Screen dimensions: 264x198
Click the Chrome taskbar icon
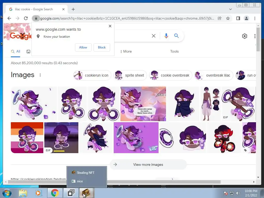pos(55,193)
